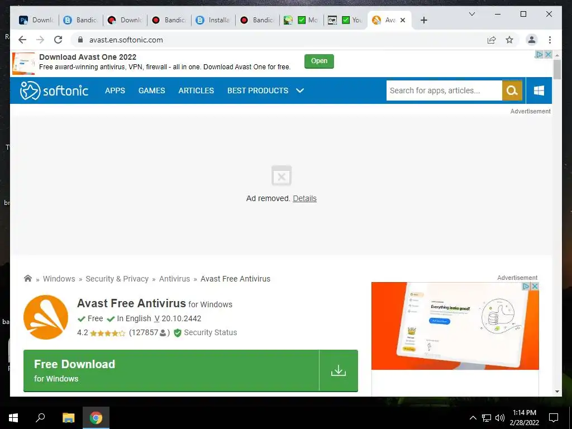Image resolution: width=572 pixels, height=429 pixels.
Task: Click the scrollbar down arrow
Action: pos(557,392)
